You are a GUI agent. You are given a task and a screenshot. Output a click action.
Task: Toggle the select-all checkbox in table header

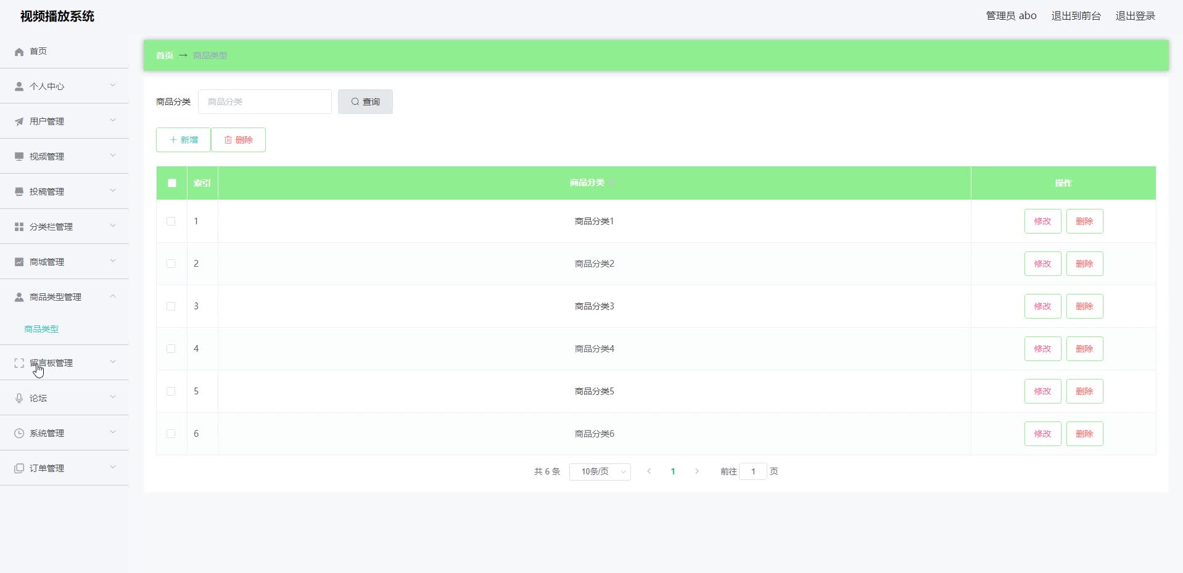coord(172,183)
